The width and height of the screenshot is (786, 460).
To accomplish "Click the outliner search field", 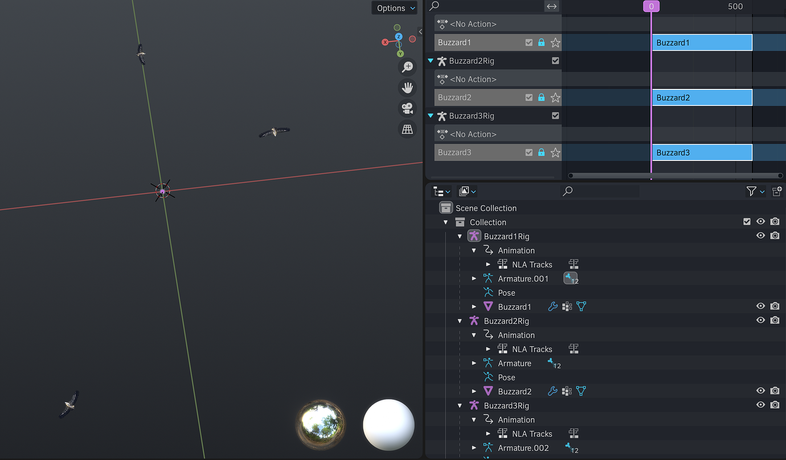I will 599,191.
